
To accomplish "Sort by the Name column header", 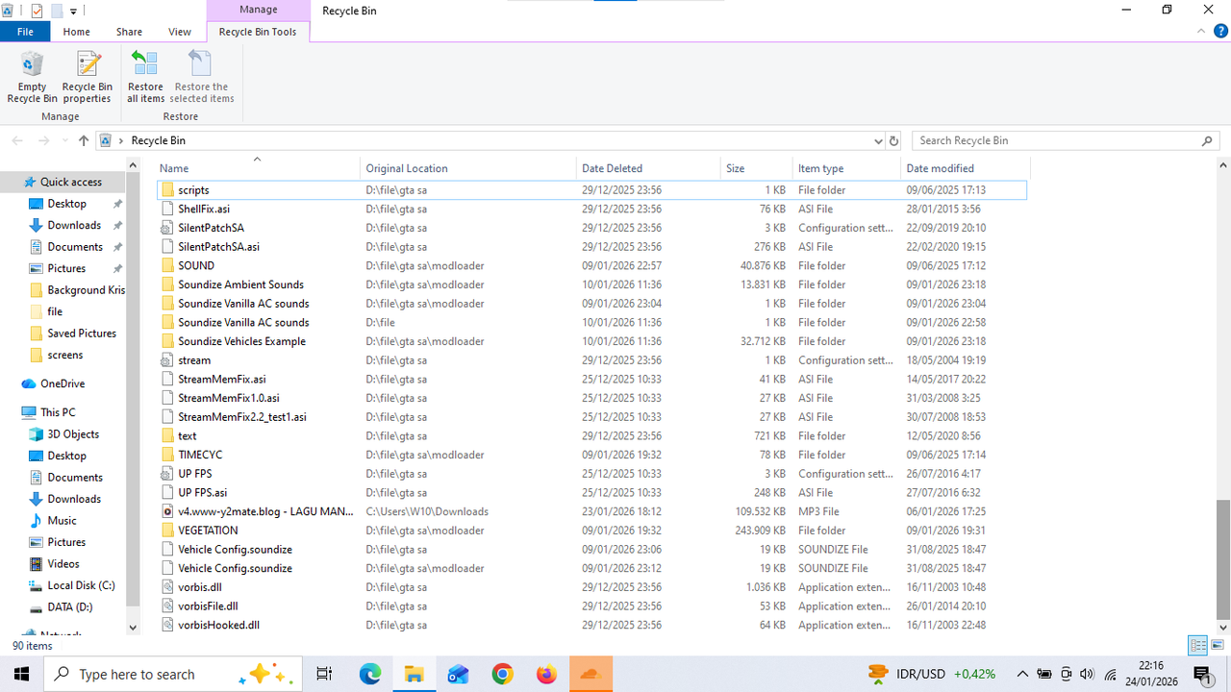I will pos(258,168).
